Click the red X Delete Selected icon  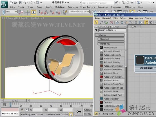[x=112, y=22]
